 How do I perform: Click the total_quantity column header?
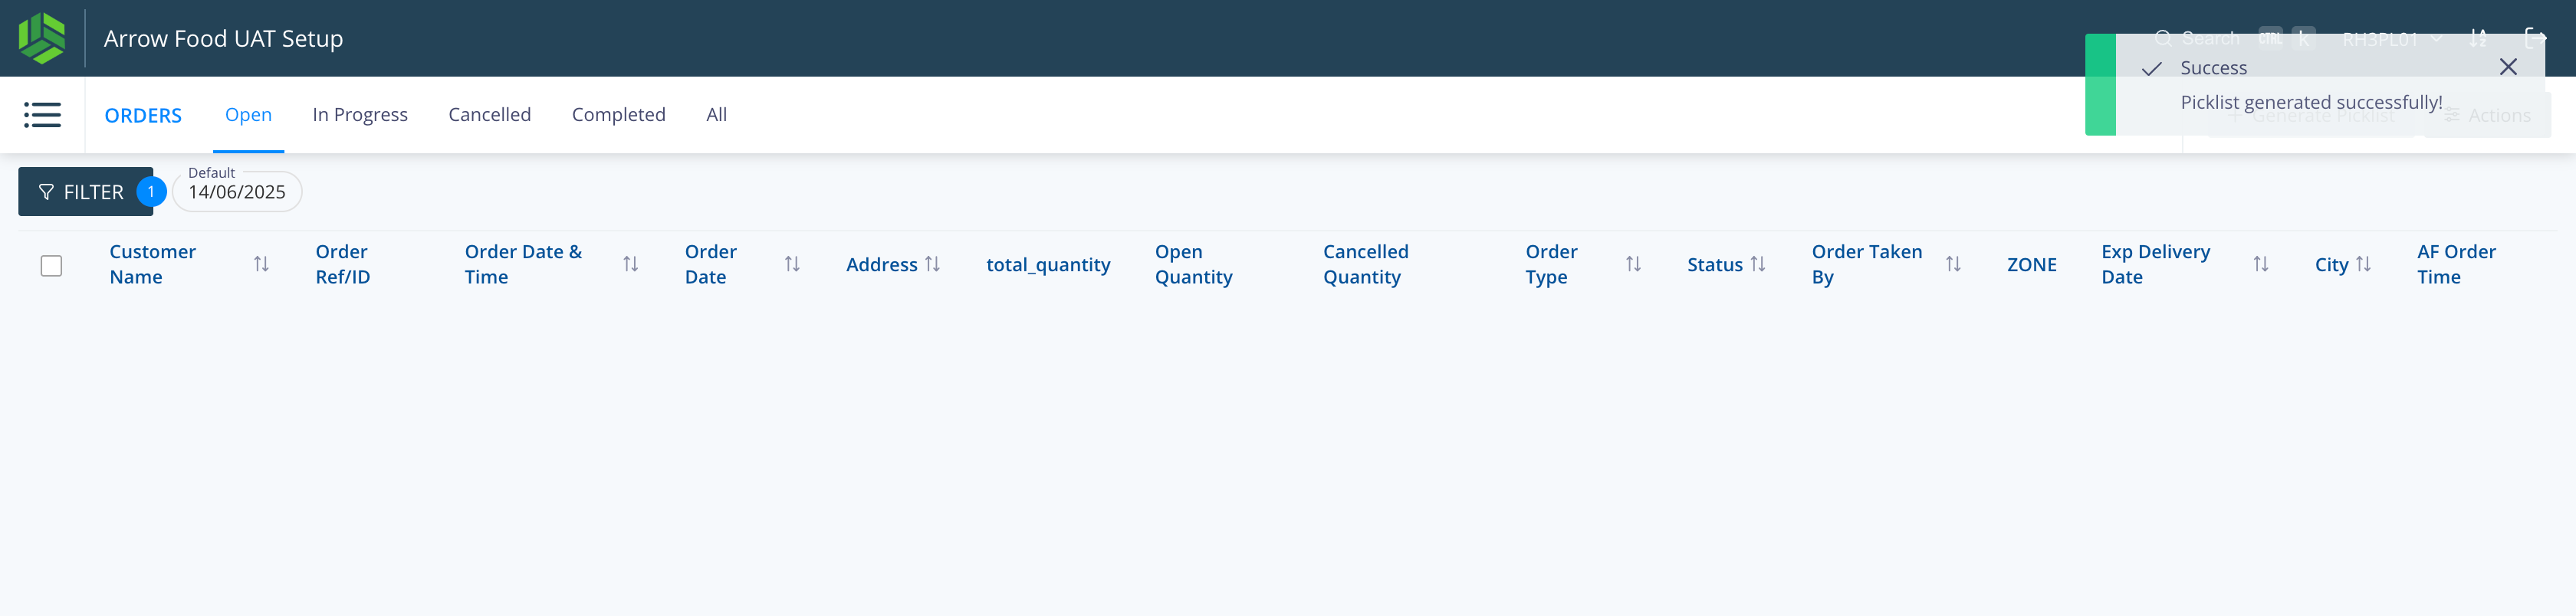click(x=1048, y=264)
